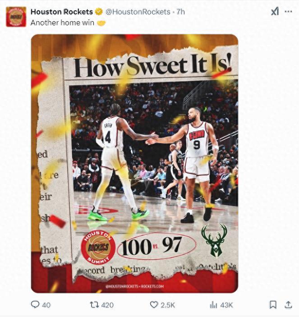Click the green Bucks deer logo
The image size is (299, 317).
(214, 241)
